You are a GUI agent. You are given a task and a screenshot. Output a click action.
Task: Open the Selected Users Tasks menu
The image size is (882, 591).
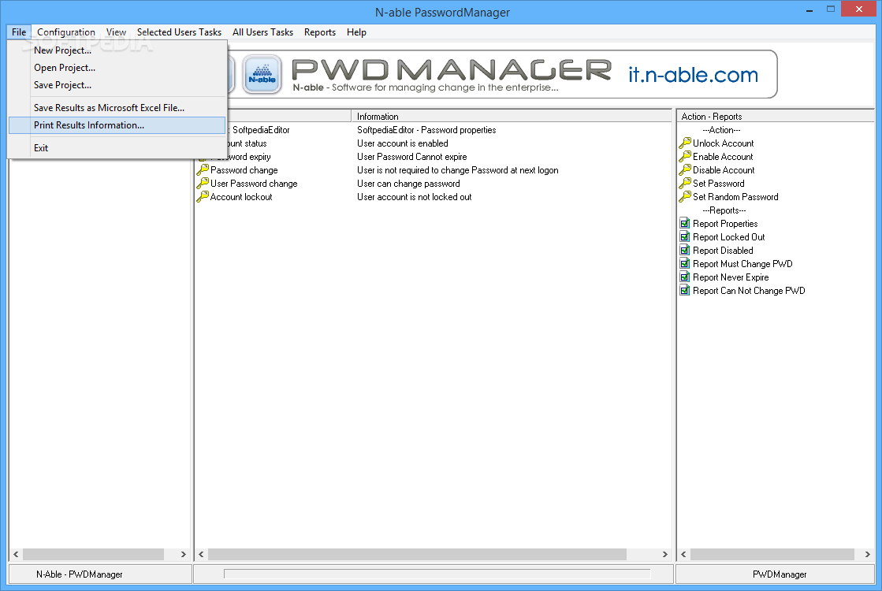pos(179,32)
